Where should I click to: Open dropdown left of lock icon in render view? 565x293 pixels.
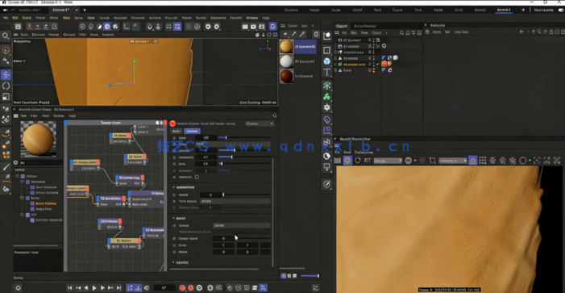[453, 161]
